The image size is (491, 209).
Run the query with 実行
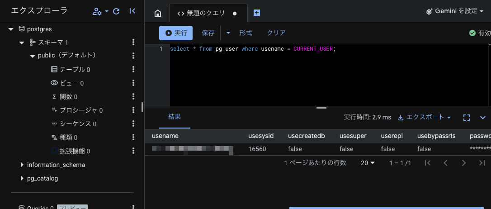click(x=176, y=33)
